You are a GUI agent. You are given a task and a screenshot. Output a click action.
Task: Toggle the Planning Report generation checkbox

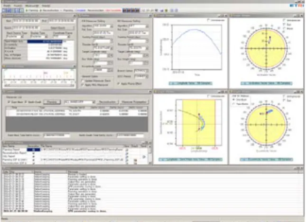[x=33, y=150]
